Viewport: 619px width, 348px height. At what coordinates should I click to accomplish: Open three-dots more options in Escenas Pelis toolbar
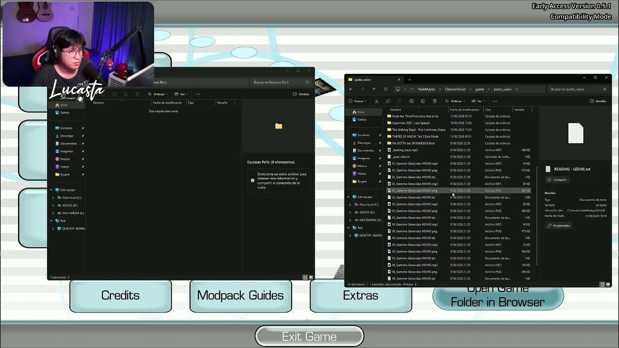[x=198, y=94]
